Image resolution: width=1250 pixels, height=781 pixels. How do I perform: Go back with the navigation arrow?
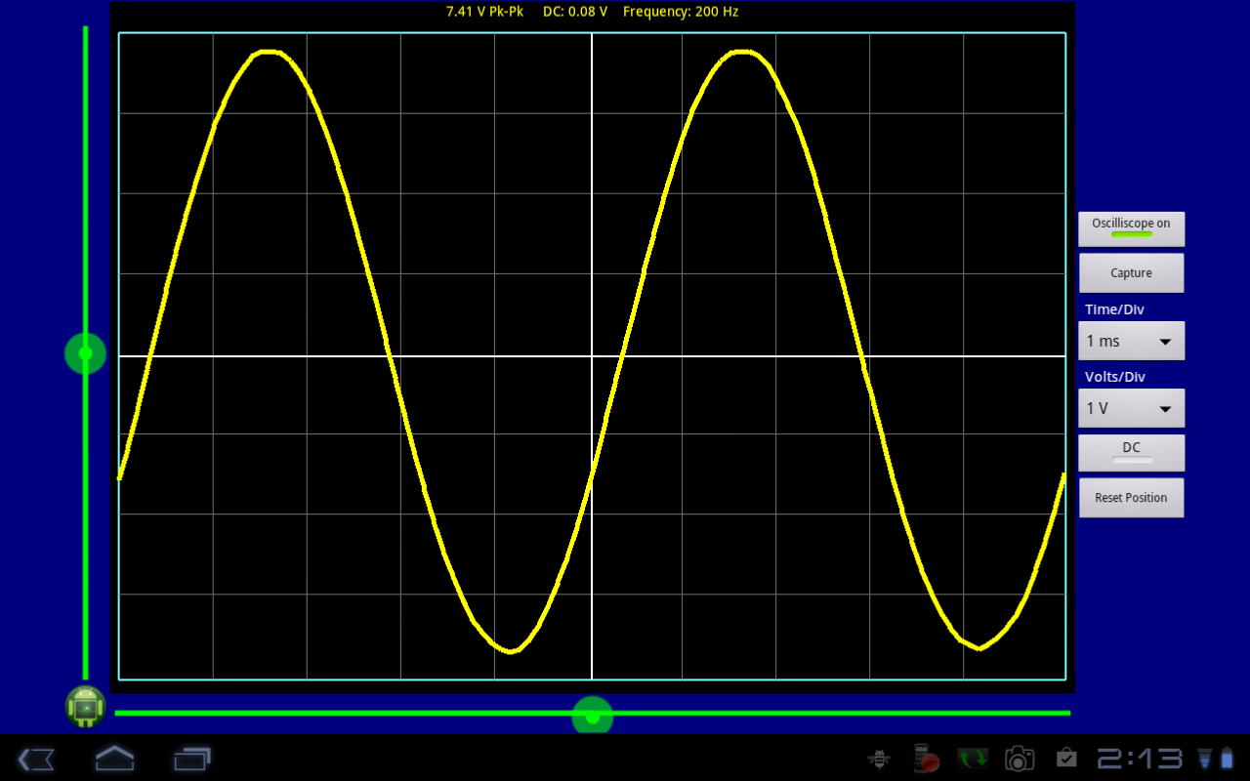36,759
